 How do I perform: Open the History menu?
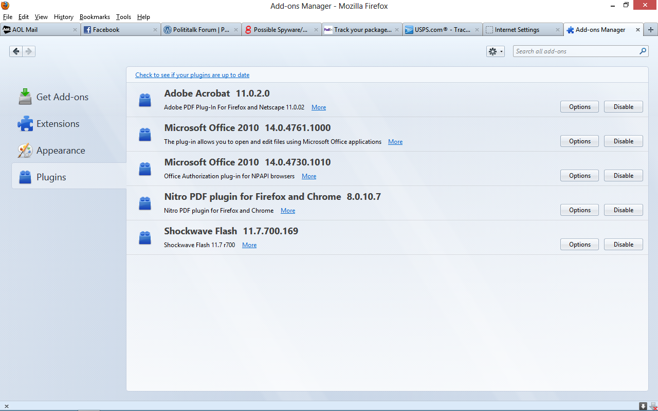click(x=64, y=17)
